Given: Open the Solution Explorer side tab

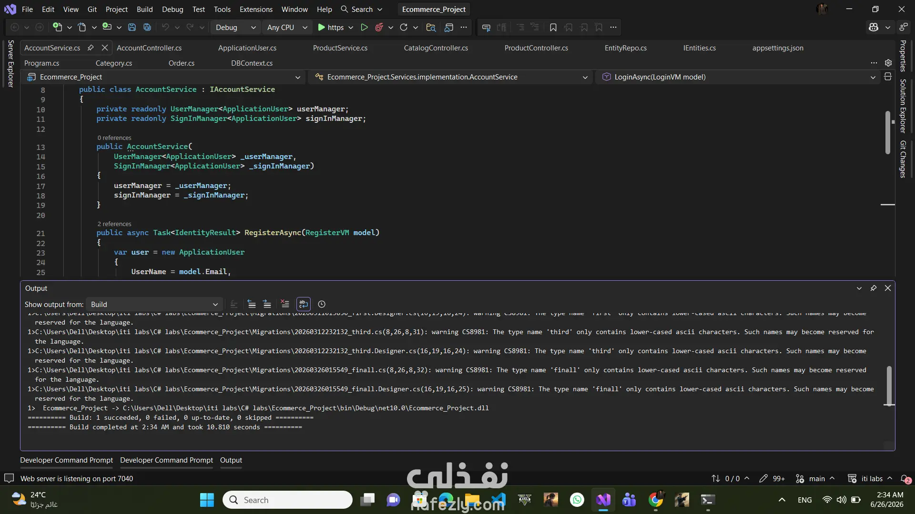Looking at the screenshot, I should 903,106.
